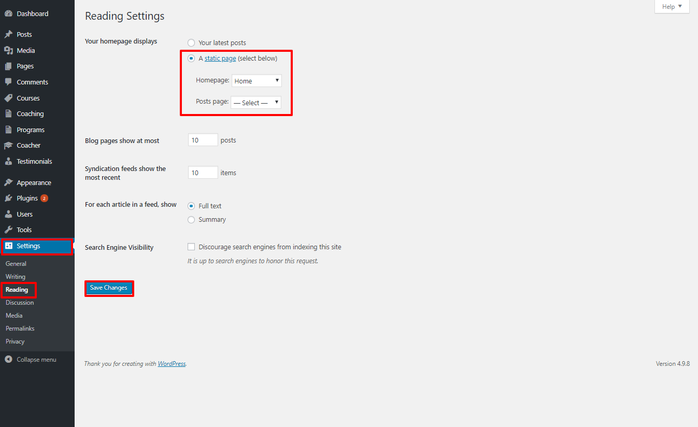Screen dimensions: 698x427
Task: Open Media via its sidebar icon
Action: click(8, 50)
